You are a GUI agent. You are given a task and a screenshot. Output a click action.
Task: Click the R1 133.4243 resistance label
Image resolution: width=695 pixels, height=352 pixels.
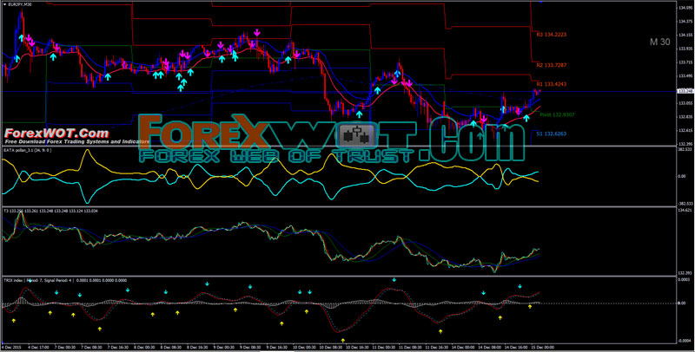(x=553, y=84)
